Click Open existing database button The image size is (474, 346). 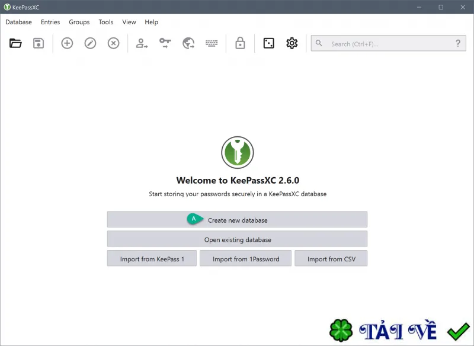pyautogui.click(x=238, y=239)
